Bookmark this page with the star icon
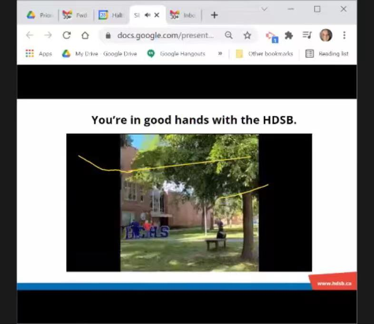The height and width of the screenshot is (324, 374). [247, 35]
